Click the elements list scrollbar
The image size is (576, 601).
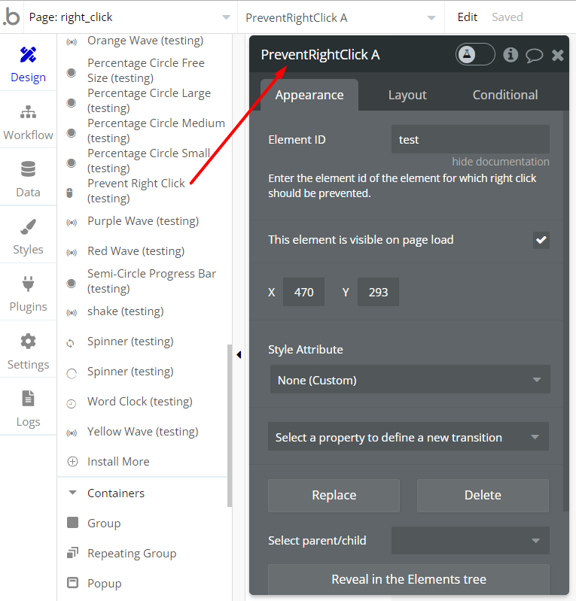(x=230, y=426)
